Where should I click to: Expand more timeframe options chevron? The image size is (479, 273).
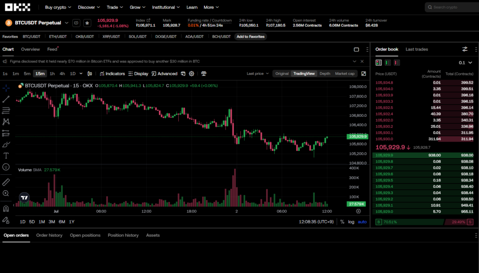click(81, 73)
